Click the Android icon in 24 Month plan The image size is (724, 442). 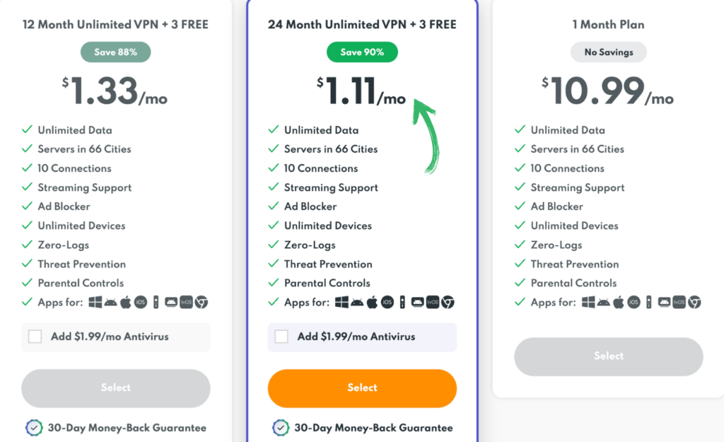point(357,302)
